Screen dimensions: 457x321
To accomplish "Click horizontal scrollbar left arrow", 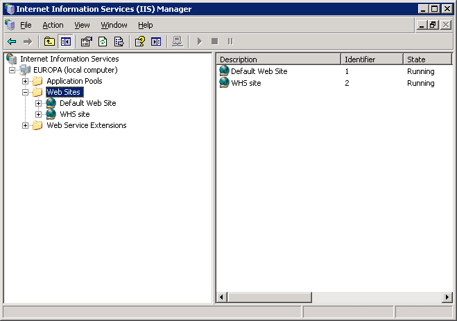I will point(222,297).
